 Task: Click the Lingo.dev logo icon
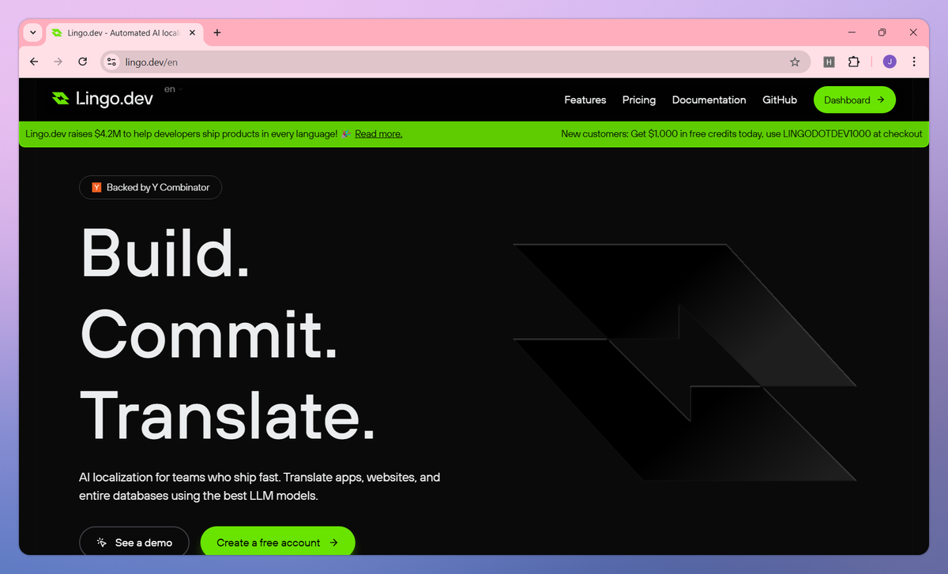click(x=62, y=99)
